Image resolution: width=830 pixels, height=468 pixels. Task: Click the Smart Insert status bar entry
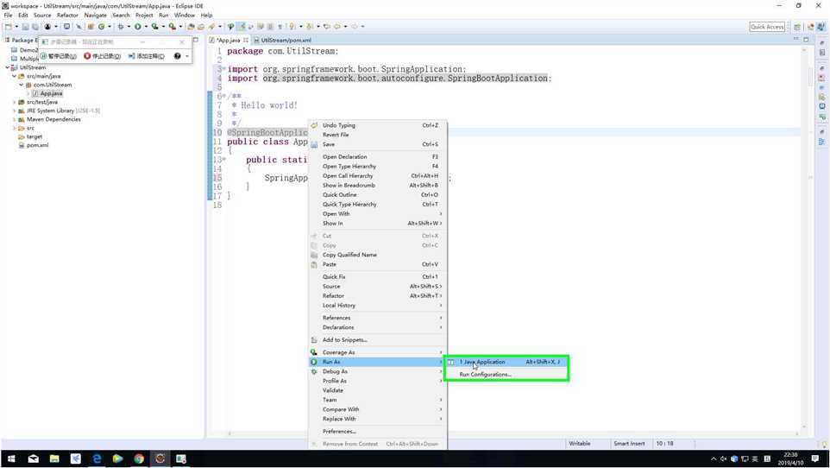[629, 444]
